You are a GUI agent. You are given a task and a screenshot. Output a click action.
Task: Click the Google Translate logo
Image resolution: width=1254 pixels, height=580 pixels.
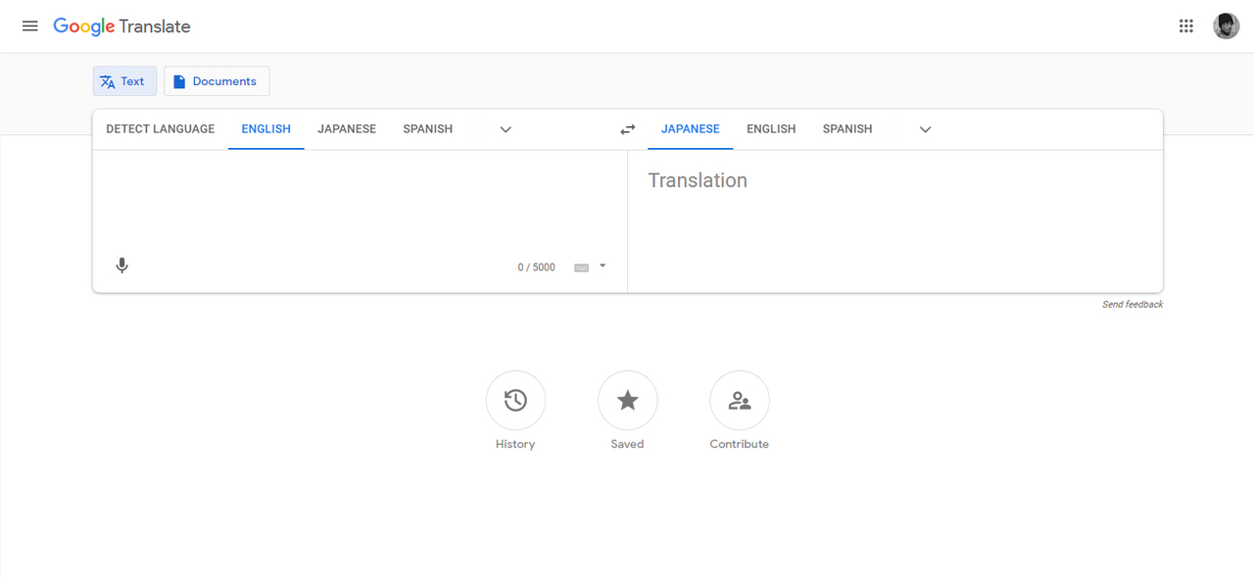tap(121, 26)
